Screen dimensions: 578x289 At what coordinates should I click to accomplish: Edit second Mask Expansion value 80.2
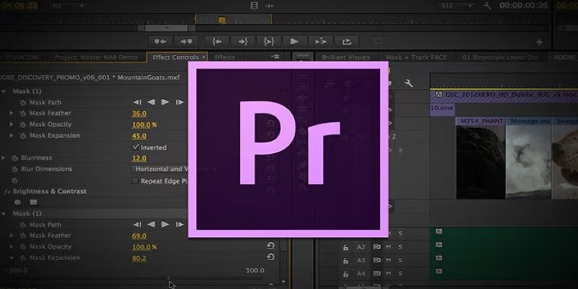[139, 259]
